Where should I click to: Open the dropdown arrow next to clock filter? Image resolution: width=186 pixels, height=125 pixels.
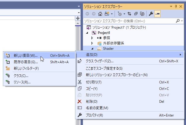(124, 14)
